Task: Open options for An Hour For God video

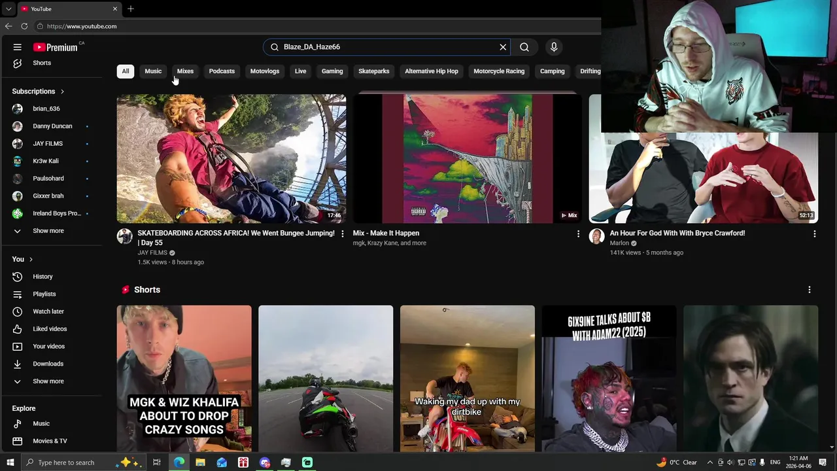Action: (x=814, y=234)
